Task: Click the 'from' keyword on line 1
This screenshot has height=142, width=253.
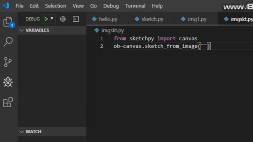Action: [120, 39]
